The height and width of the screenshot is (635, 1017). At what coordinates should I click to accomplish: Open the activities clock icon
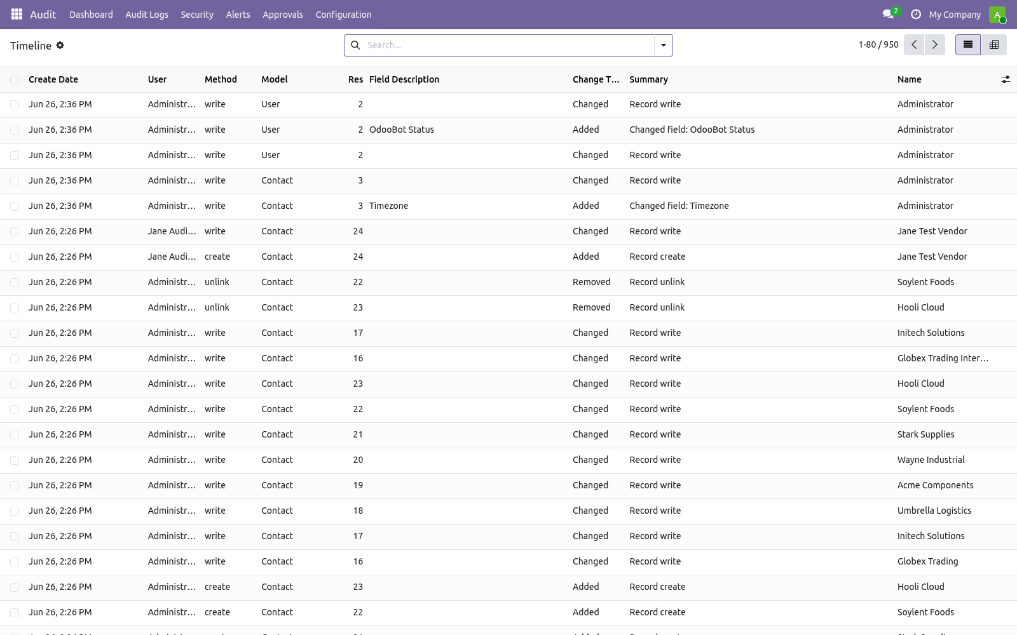915,14
